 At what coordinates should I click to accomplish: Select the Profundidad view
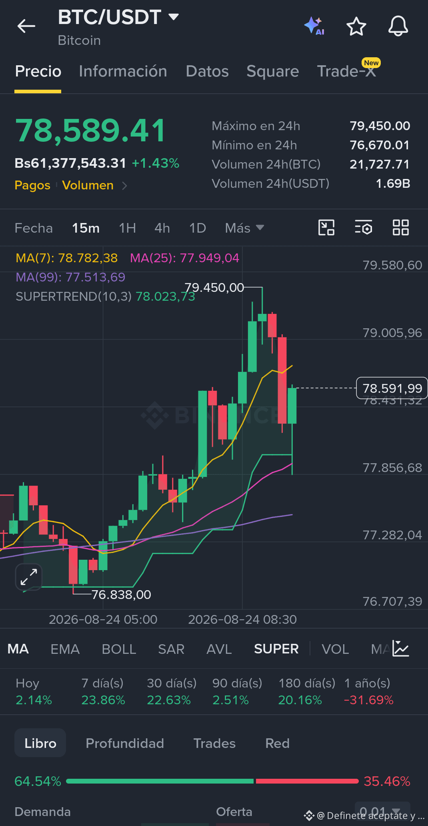pyautogui.click(x=125, y=743)
